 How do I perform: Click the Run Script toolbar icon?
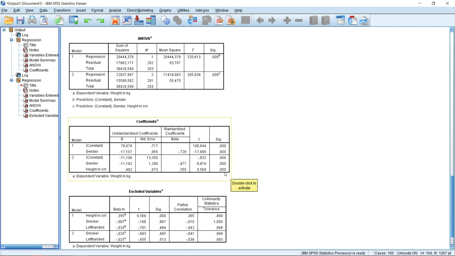point(231,21)
